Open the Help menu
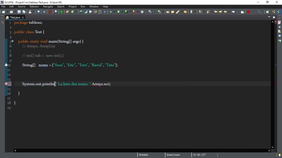Image resolution: width=282 pixels, height=158 pixels. 105,7
